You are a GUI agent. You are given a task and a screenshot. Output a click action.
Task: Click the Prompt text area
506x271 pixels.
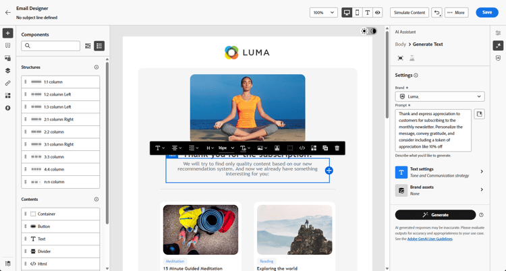click(x=433, y=130)
